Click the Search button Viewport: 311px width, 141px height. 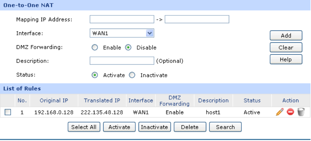coord(225,127)
